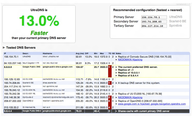192x117 pixels.
Task: Collapse the Tested DNS Servers disclosure triangle
Action: point(4,47)
